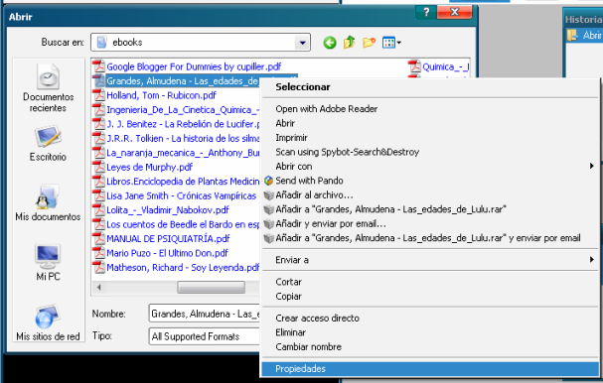Viewport: 603px width, 383px height.
Task: Select Mi PC in places bar
Action: [48, 262]
